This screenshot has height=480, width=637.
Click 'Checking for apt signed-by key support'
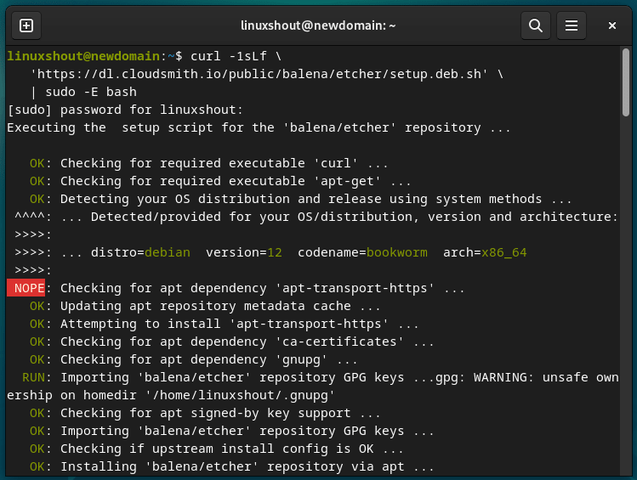coord(205,413)
